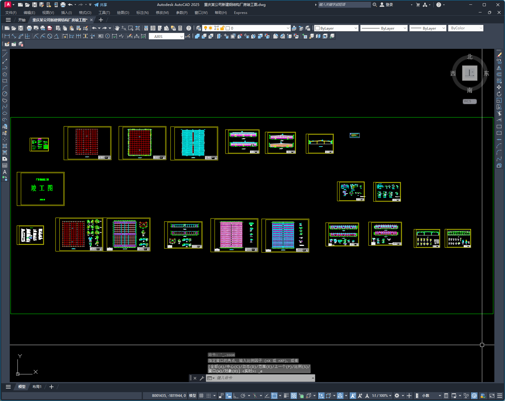Click the status bar customization hamburger button
This screenshot has width=505, height=401.
[x=500, y=396]
